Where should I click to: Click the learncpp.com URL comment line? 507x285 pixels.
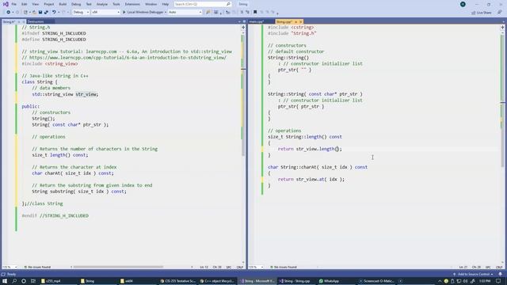pos(124,58)
